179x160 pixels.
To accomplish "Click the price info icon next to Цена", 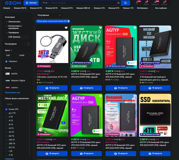I will (11, 50).
